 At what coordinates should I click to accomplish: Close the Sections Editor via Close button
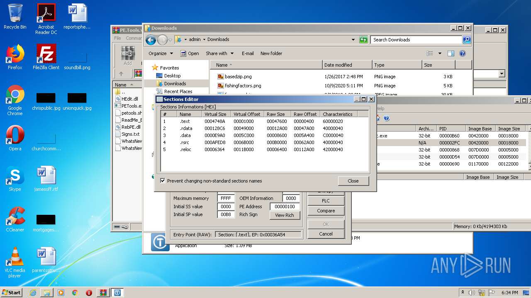pyautogui.click(x=353, y=181)
